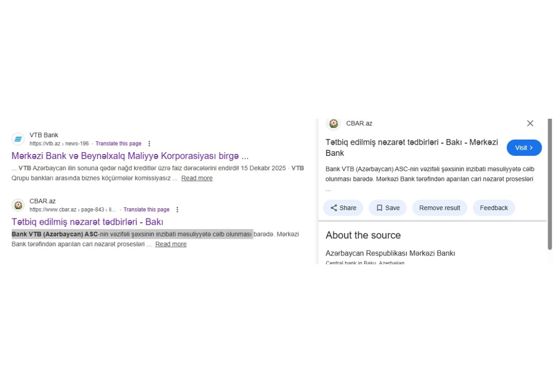Translate the CBAR.az page

(x=146, y=210)
